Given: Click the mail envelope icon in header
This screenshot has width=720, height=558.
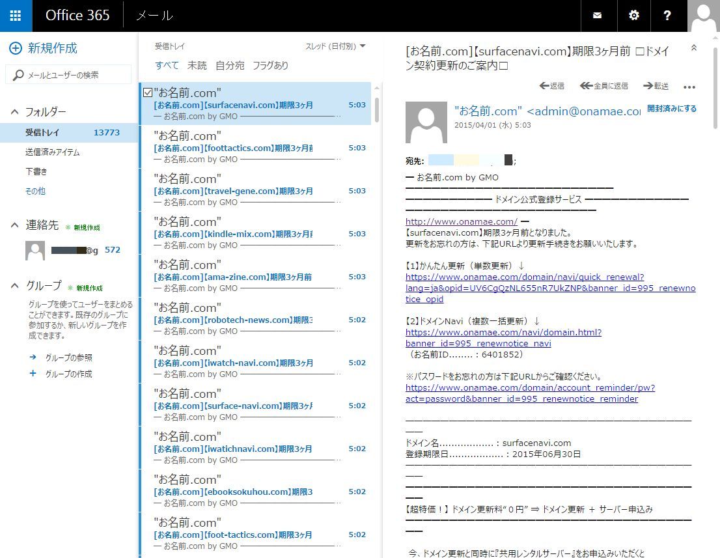Looking at the screenshot, I should tap(598, 16).
